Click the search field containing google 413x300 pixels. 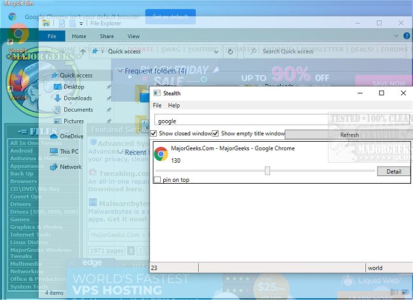click(x=282, y=121)
